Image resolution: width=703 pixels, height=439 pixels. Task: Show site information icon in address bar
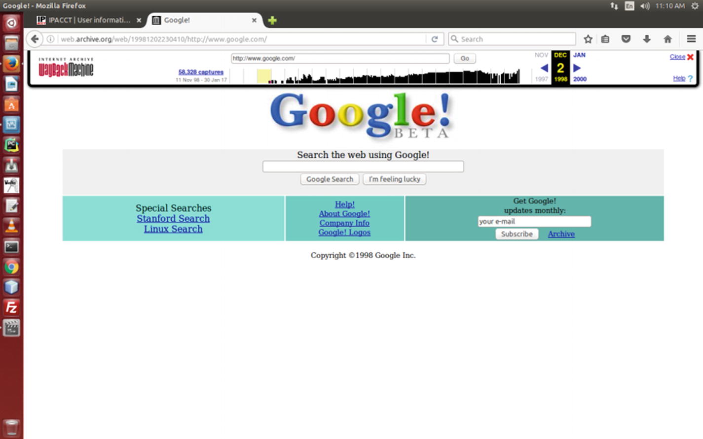[50, 39]
